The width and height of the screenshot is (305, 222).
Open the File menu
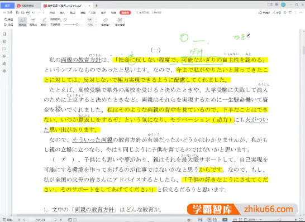pos(8,13)
